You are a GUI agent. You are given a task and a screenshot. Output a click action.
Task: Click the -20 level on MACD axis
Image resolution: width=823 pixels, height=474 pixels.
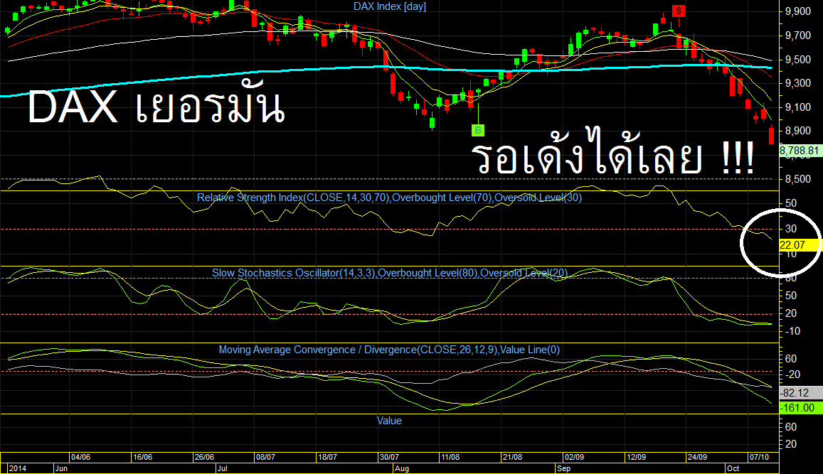point(792,374)
